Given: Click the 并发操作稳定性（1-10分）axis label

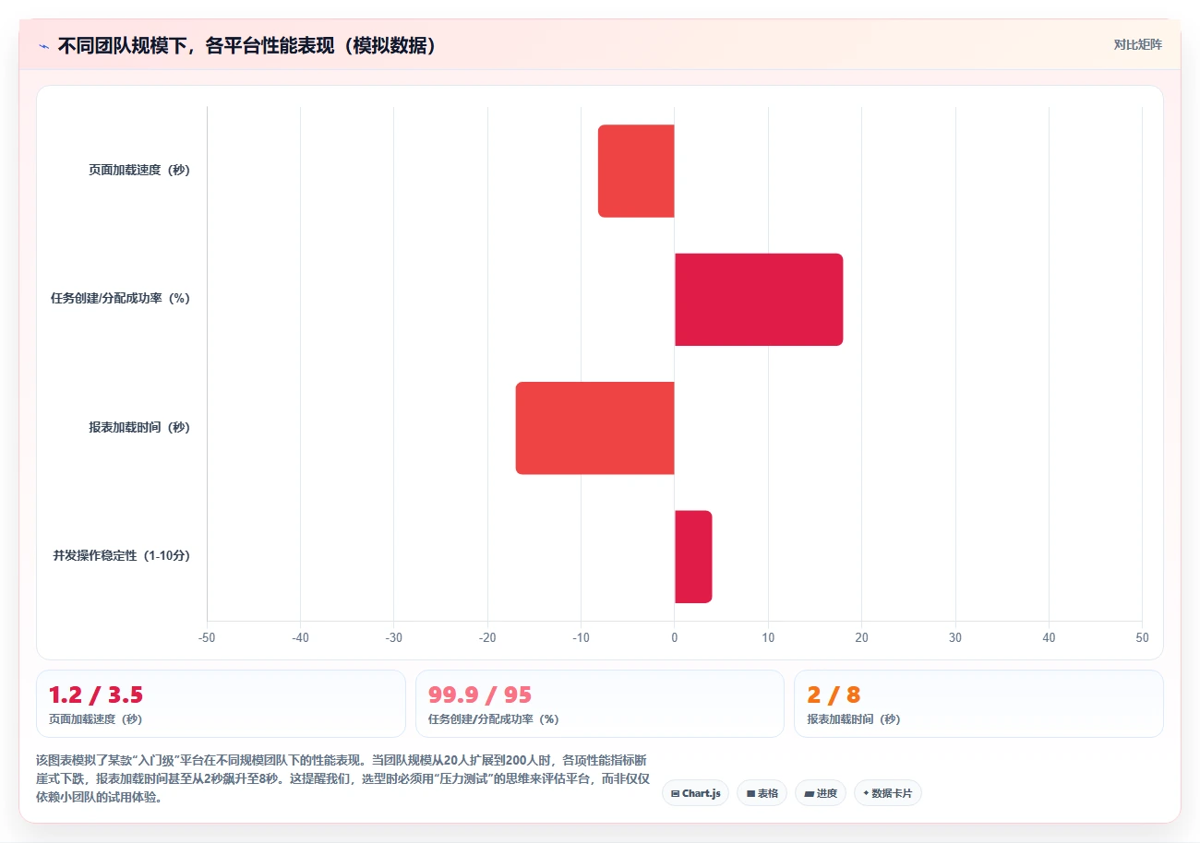Looking at the screenshot, I should point(122,555).
